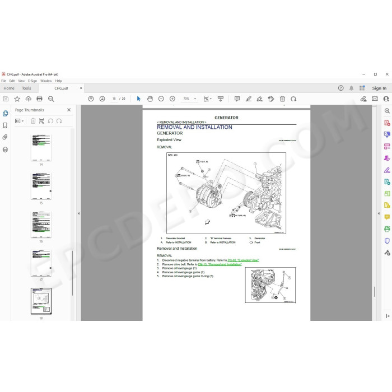Zoom in with the plus button
This screenshot has height=392, width=392.
(x=172, y=99)
